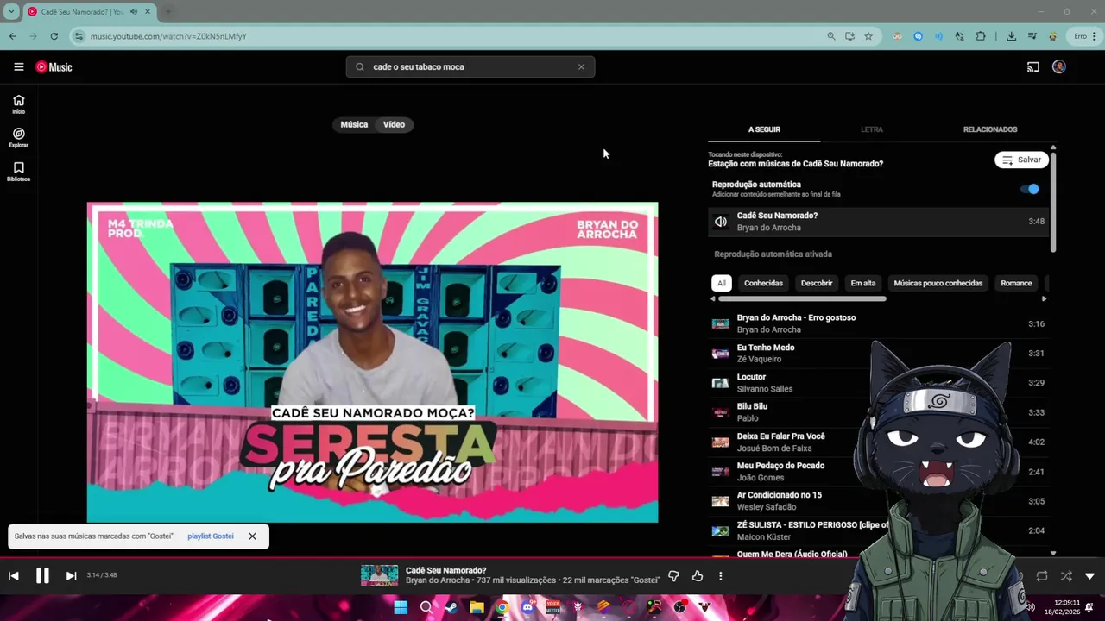The image size is (1105, 621).
Task: Click the Eu Tenho Medo thumbnail
Action: 720,353
